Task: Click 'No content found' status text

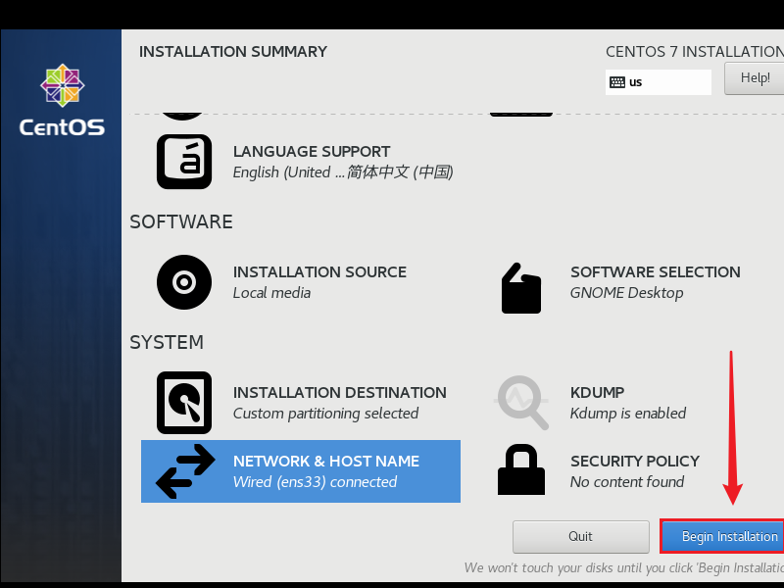Action: tap(627, 482)
